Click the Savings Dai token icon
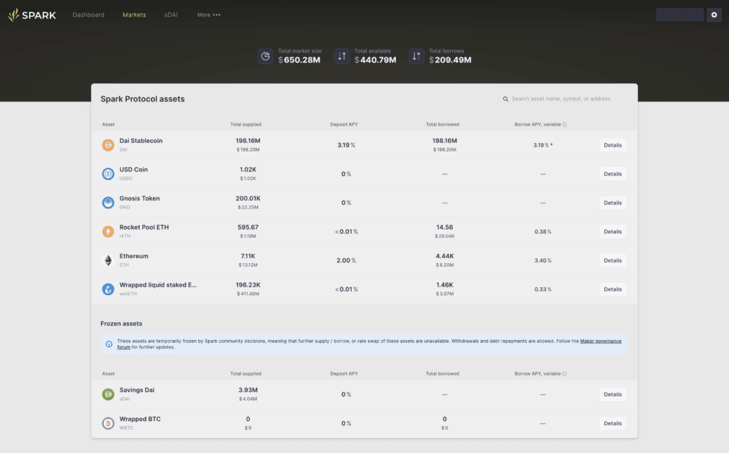This screenshot has width=729, height=453. point(108,395)
